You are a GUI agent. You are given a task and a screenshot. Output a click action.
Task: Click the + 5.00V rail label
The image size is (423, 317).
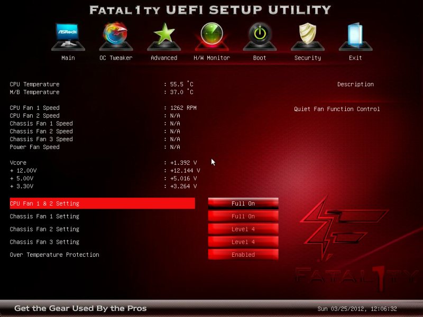(22, 179)
